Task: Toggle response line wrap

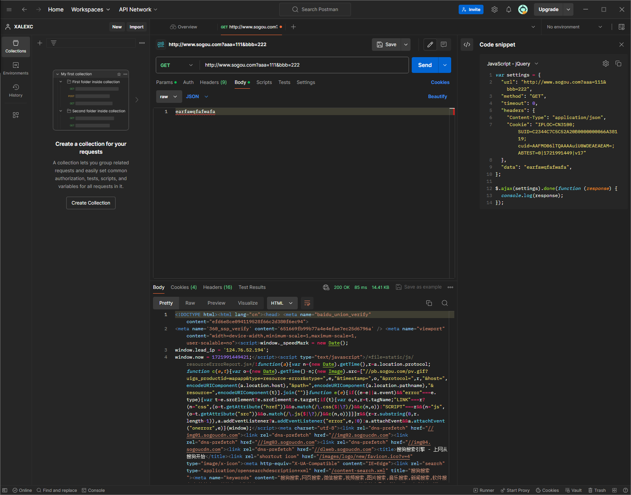Action: [x=307, y=303]
